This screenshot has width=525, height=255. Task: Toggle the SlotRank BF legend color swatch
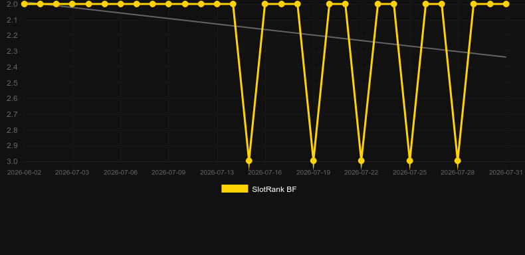pyautogui.click(x=235, y=189)
